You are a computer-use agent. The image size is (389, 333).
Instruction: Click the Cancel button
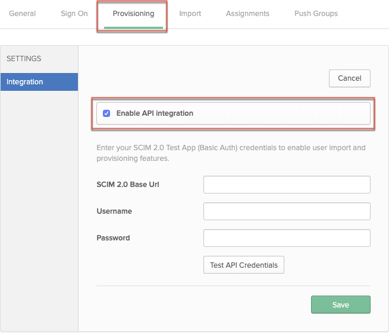coord(350,78)
